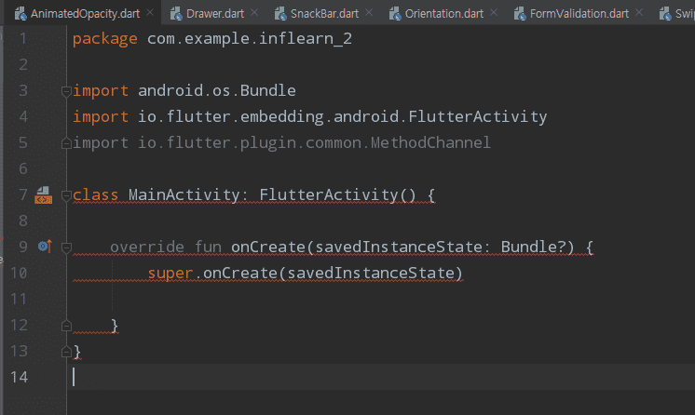Click the related XML file gutter icon on line 7
Screen dimensions: 695x415
[x=44, y=195]
